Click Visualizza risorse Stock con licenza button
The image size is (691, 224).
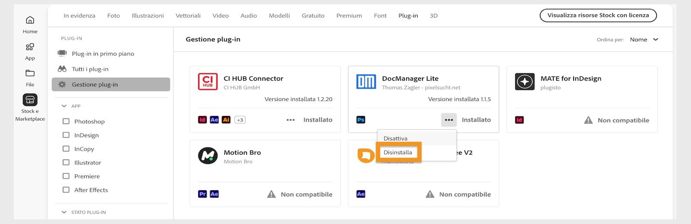coord(598,15)
